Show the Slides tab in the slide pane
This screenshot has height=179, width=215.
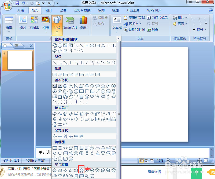pyautogui.click(x=5, y=45)
